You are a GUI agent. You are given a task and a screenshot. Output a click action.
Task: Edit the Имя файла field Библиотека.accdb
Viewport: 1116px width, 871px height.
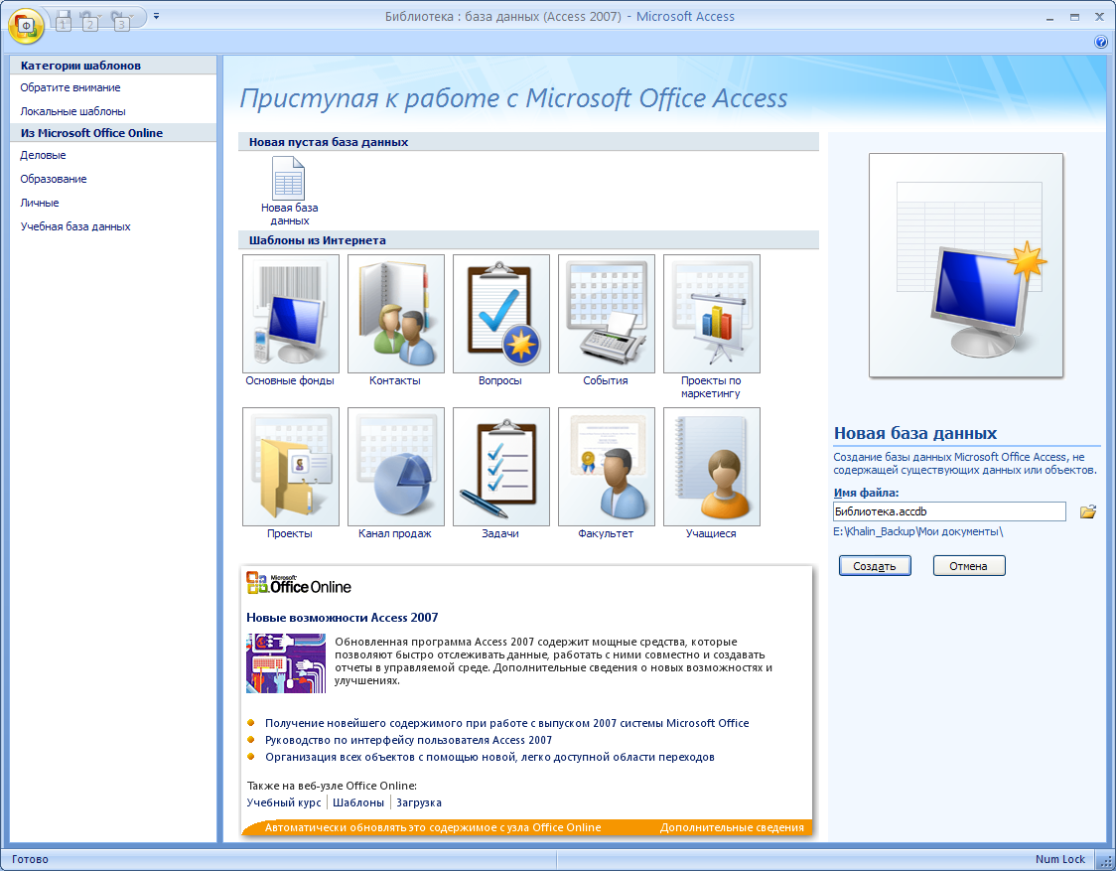[949, 511]
